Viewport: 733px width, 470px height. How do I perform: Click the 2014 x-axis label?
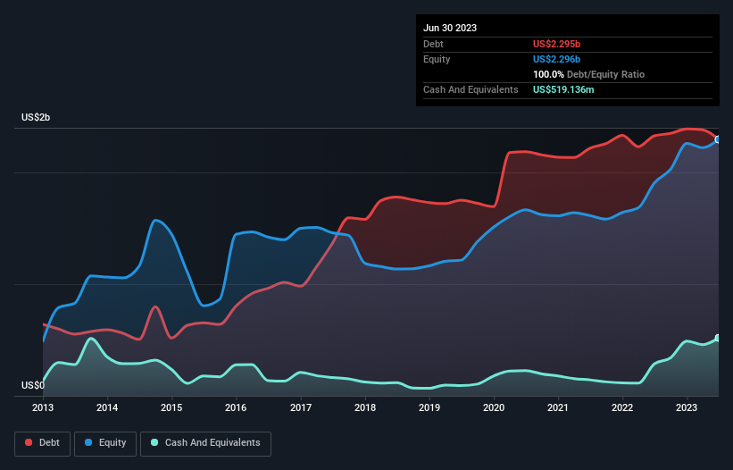107,407
